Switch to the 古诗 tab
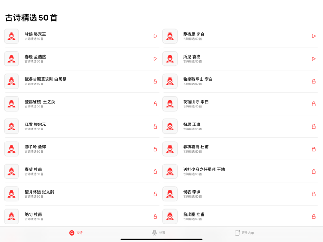The width and height of the screenshot is (323, 242). pyautogui.click(x=76, y=233)
